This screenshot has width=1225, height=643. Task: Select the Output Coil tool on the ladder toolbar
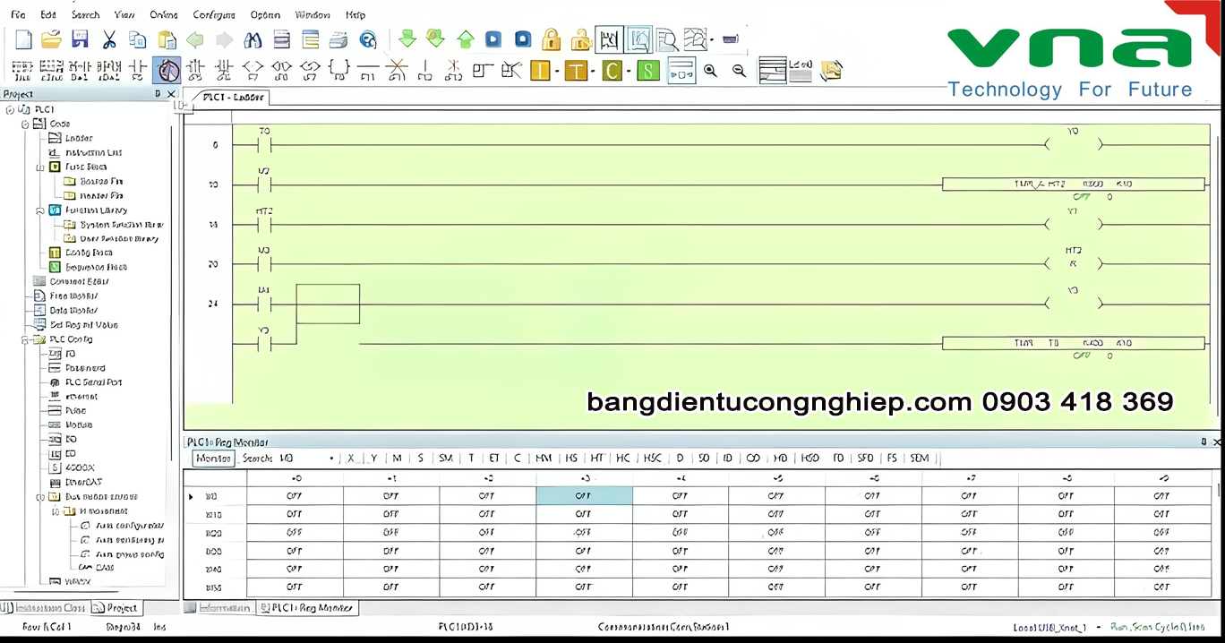(x=253, y=69)
